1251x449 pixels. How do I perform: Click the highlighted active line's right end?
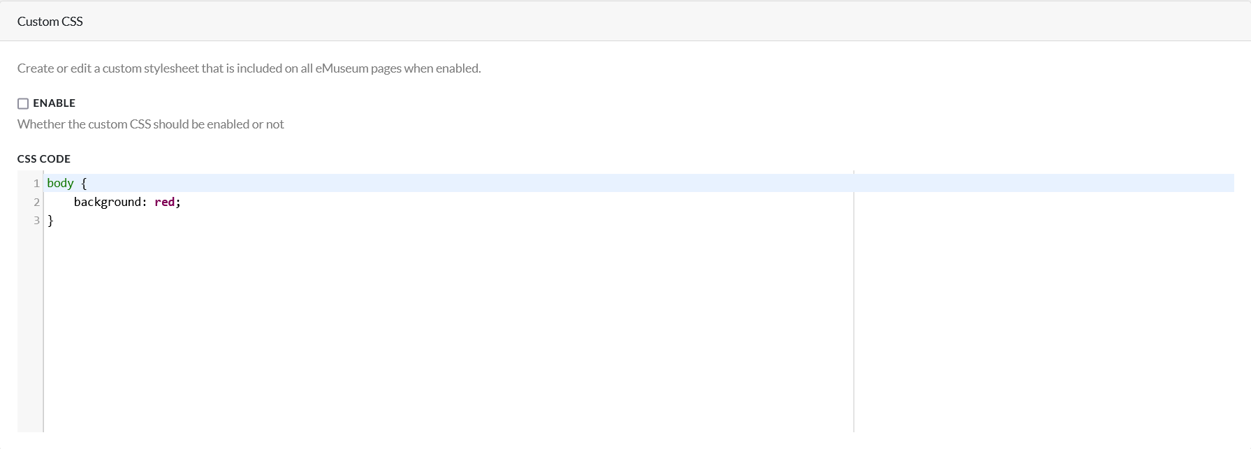tap(1215, 183)
